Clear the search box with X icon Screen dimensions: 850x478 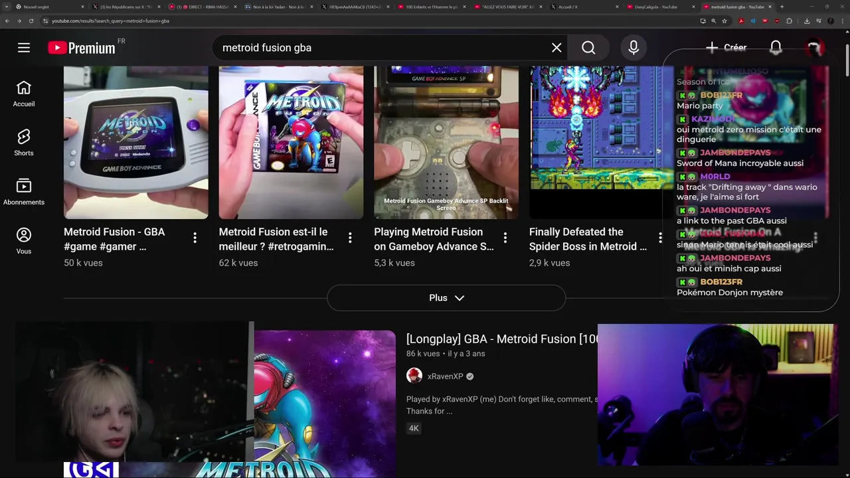[556, 48]
